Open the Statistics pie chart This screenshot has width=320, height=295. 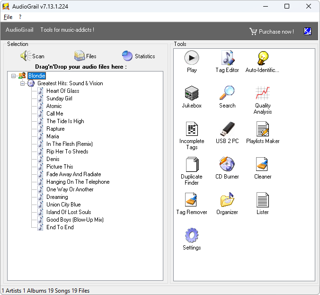(138, 56)
